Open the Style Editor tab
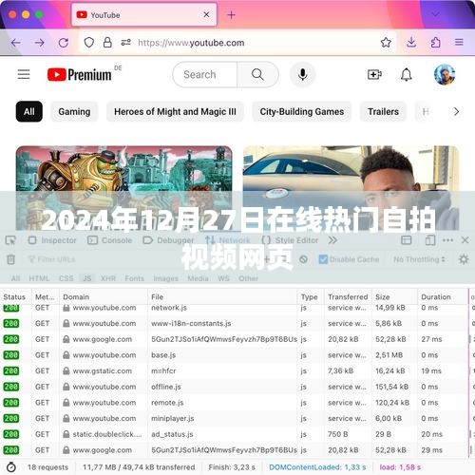 290,240
